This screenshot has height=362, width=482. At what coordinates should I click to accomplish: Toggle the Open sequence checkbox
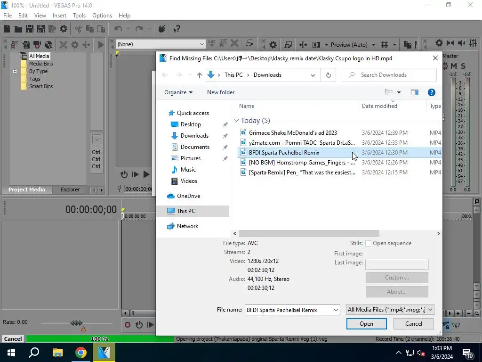(x=368, y=243)
